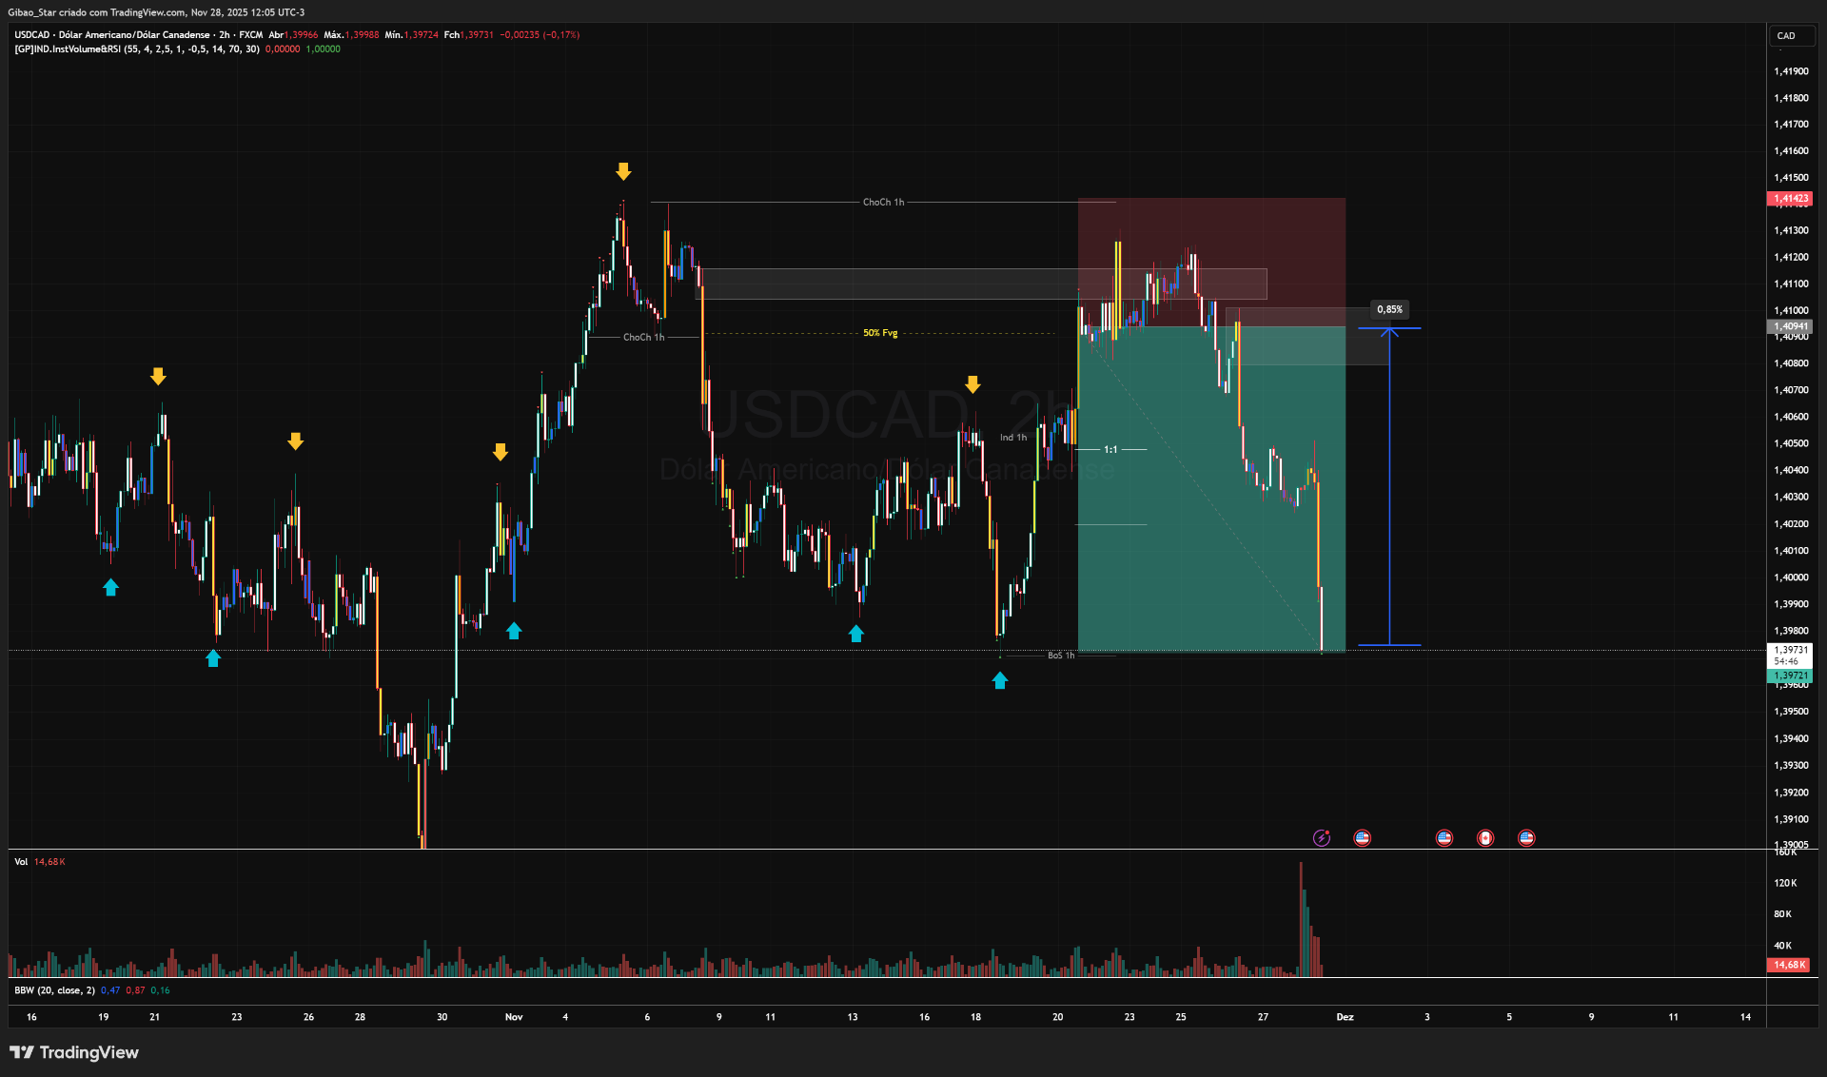Open the CAD currency selector
Viewport: 1827px width, 1077px height.
pos(1793,36)
